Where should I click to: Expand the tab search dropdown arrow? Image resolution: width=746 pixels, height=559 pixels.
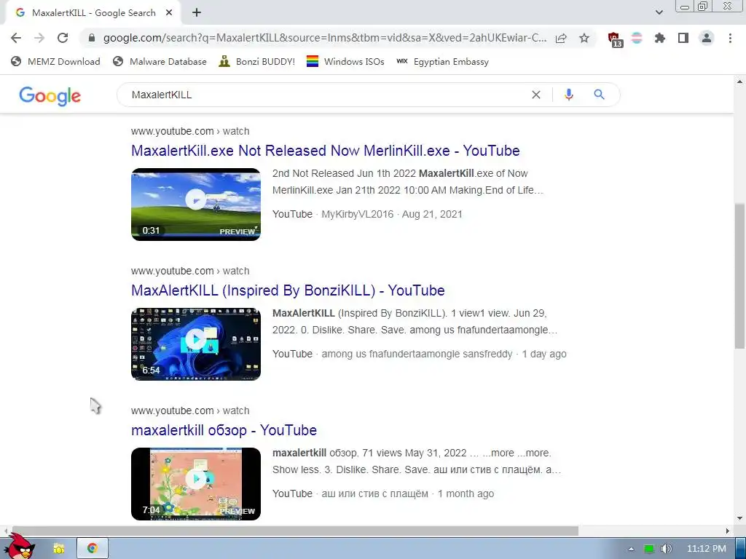pyautogui.click(x=659, y=12)
